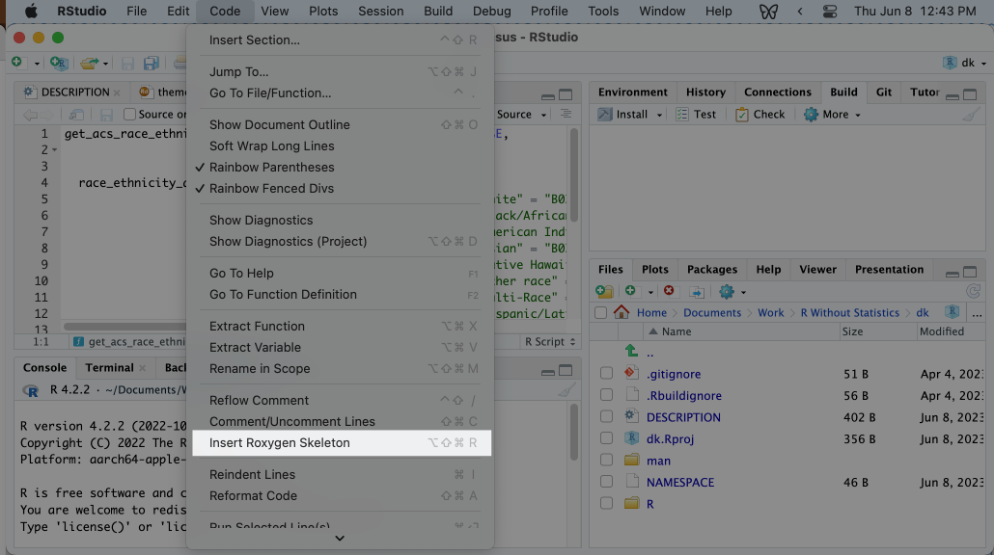Click the Save All icon in toolbar
Image resolution: width=994 pixels, height=555 pixels.
point(151,63)
